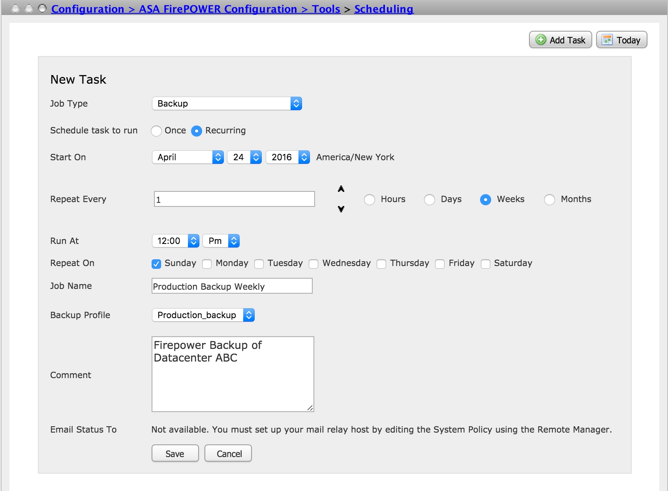Decrease Repeat Every with down arrow

pyautogui.click(x=341, y=209)
